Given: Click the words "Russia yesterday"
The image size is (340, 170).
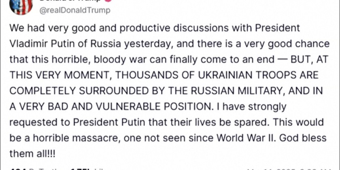Looking at the screenshot, I should (x=115, y=44).
